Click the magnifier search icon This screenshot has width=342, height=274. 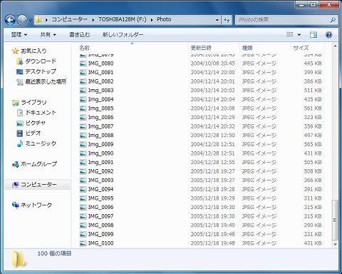point(333,20)
